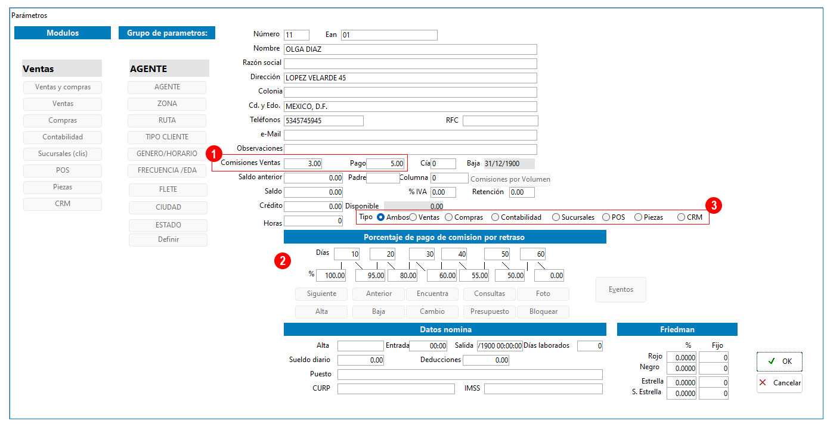Choose the CRM tipo radio option
This screenshot has height=424, width=827.
click(x=681, y=217)
